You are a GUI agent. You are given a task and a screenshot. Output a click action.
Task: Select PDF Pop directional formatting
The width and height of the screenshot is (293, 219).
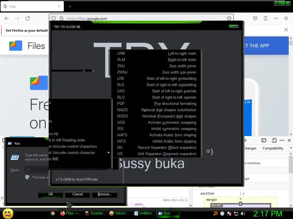tap(157, 104)
